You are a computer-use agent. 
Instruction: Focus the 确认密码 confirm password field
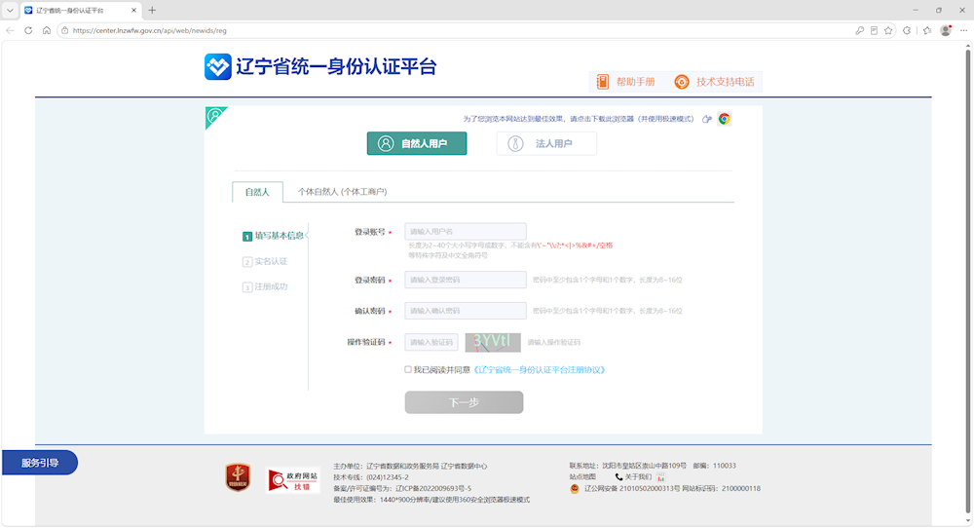[x=466, y=311]
